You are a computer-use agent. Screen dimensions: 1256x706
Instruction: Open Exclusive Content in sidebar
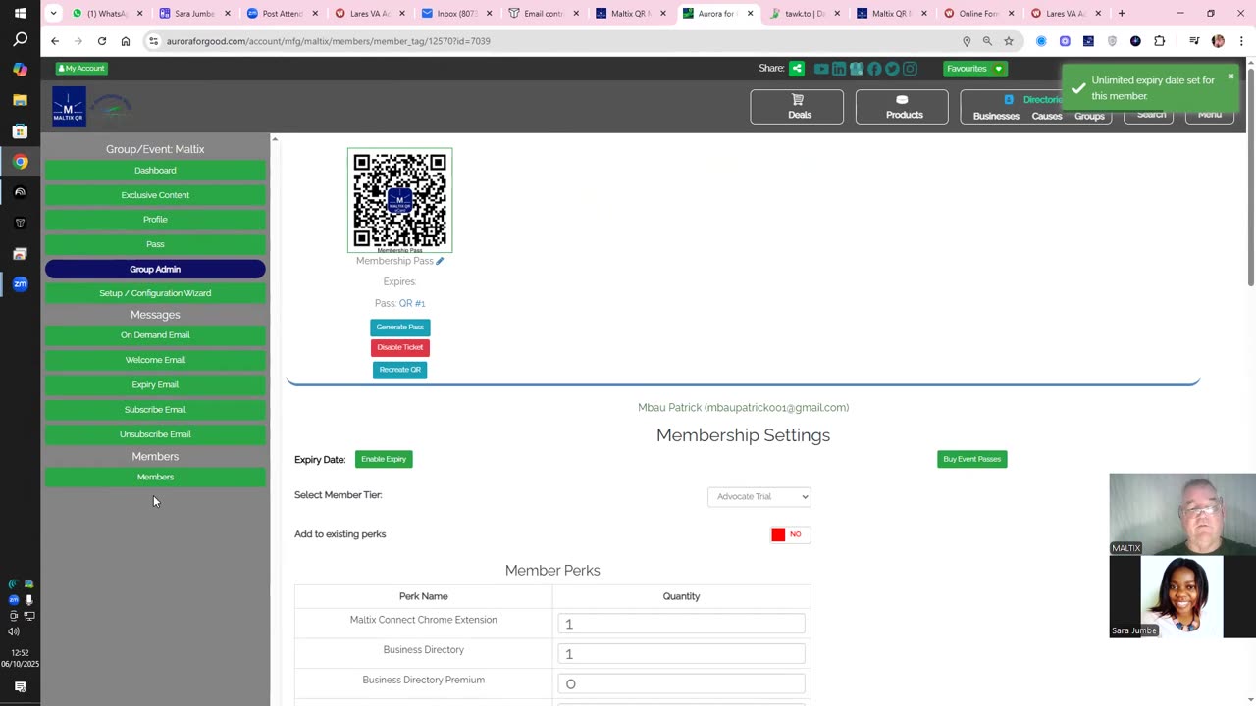click(x=155, y=195)
